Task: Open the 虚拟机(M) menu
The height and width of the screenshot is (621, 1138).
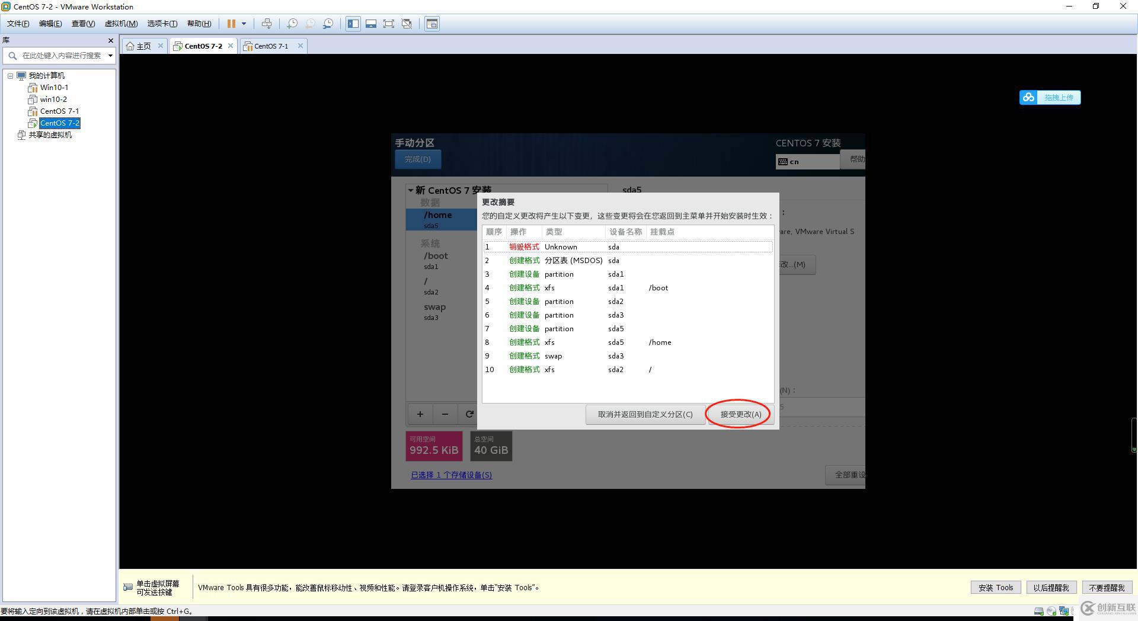Action: [121, 24]
